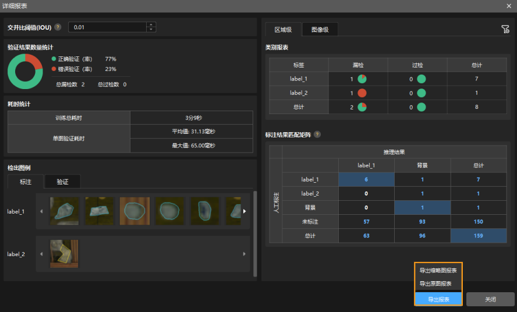
Task: Click the label_1 过检 green circle icon
Action: (422, 79)
